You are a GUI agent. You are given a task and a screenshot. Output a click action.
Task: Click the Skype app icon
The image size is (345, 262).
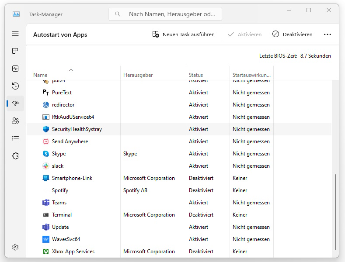click(46, 154)
